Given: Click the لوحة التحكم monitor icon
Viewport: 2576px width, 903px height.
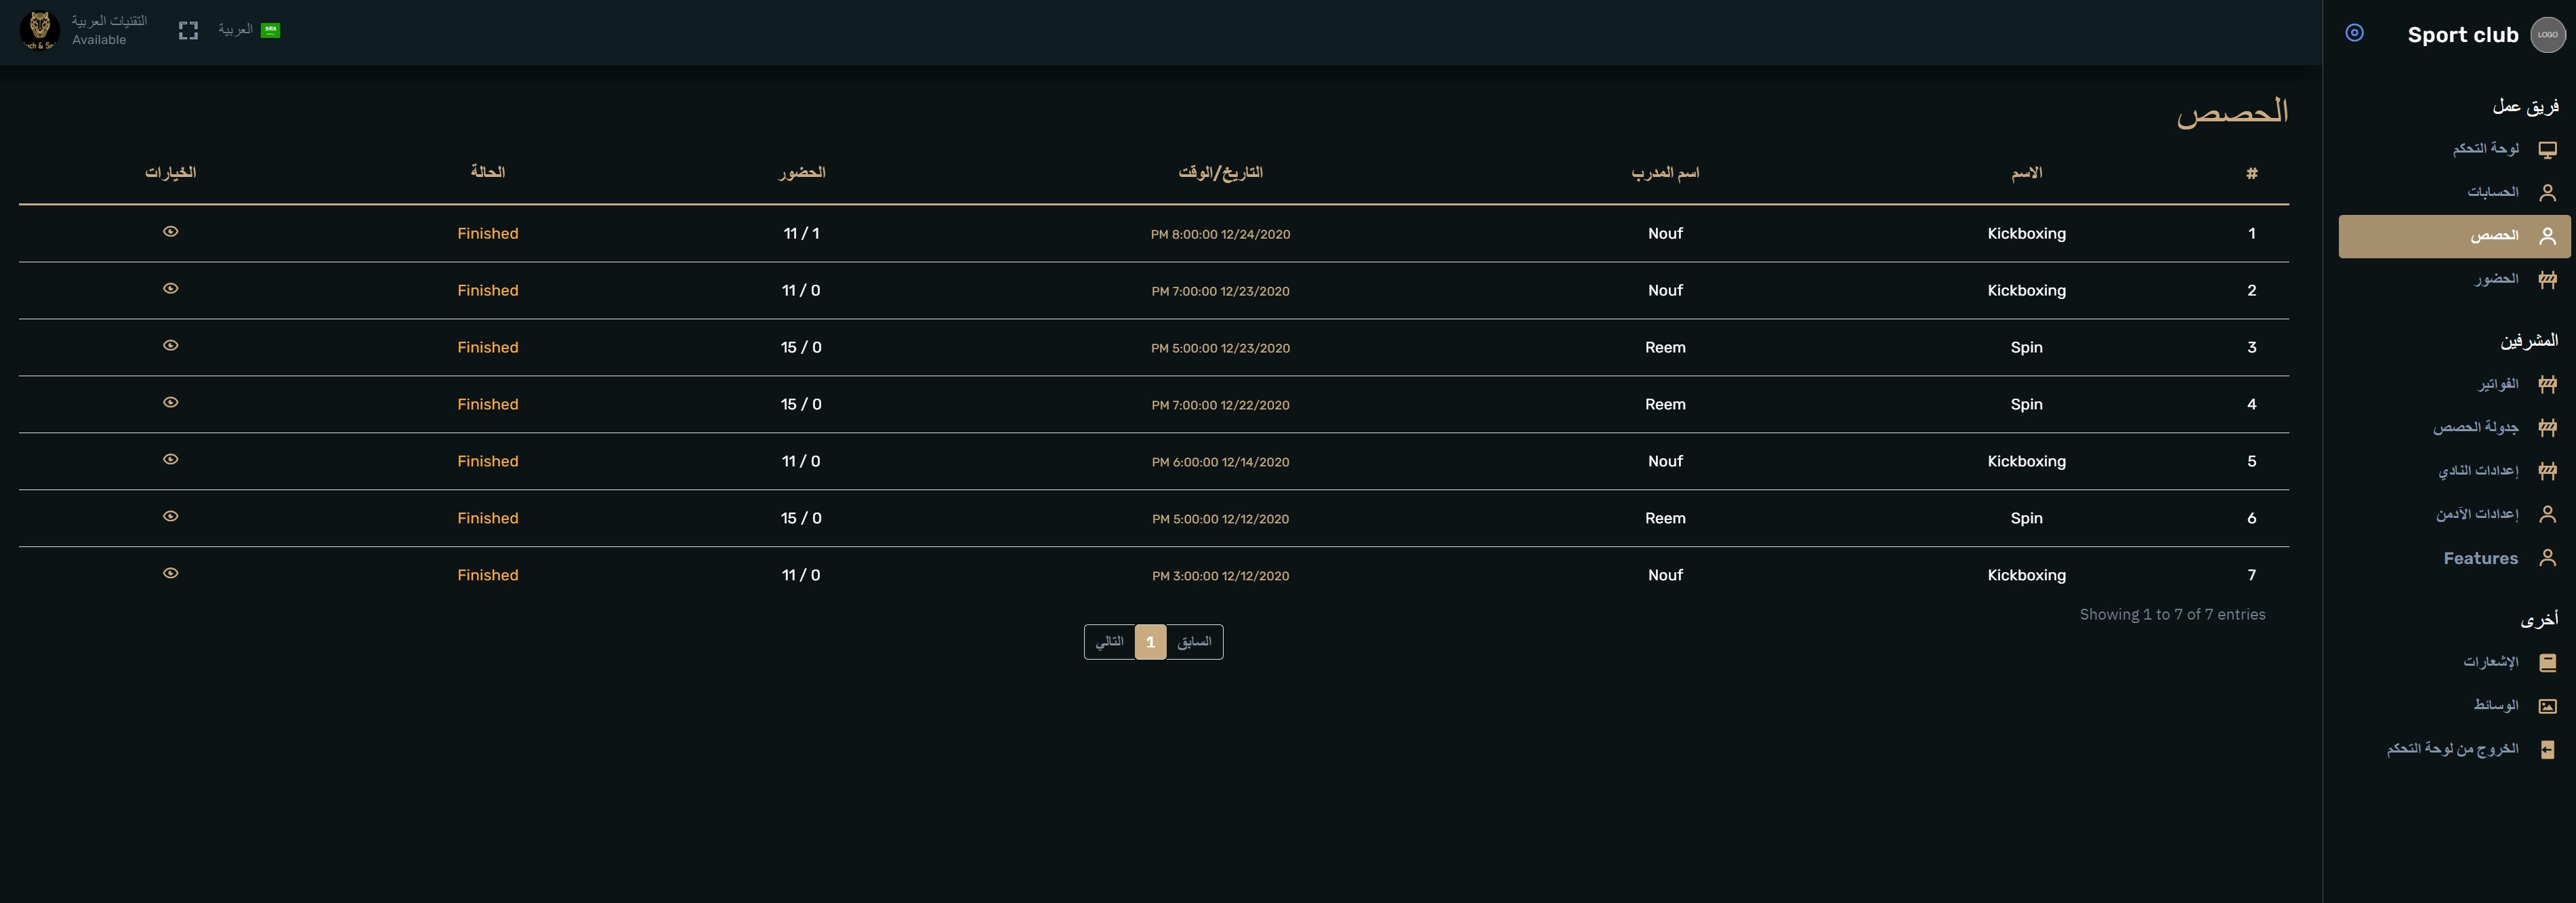Looking at the screenshot, I should click(x=2547, y=149).
